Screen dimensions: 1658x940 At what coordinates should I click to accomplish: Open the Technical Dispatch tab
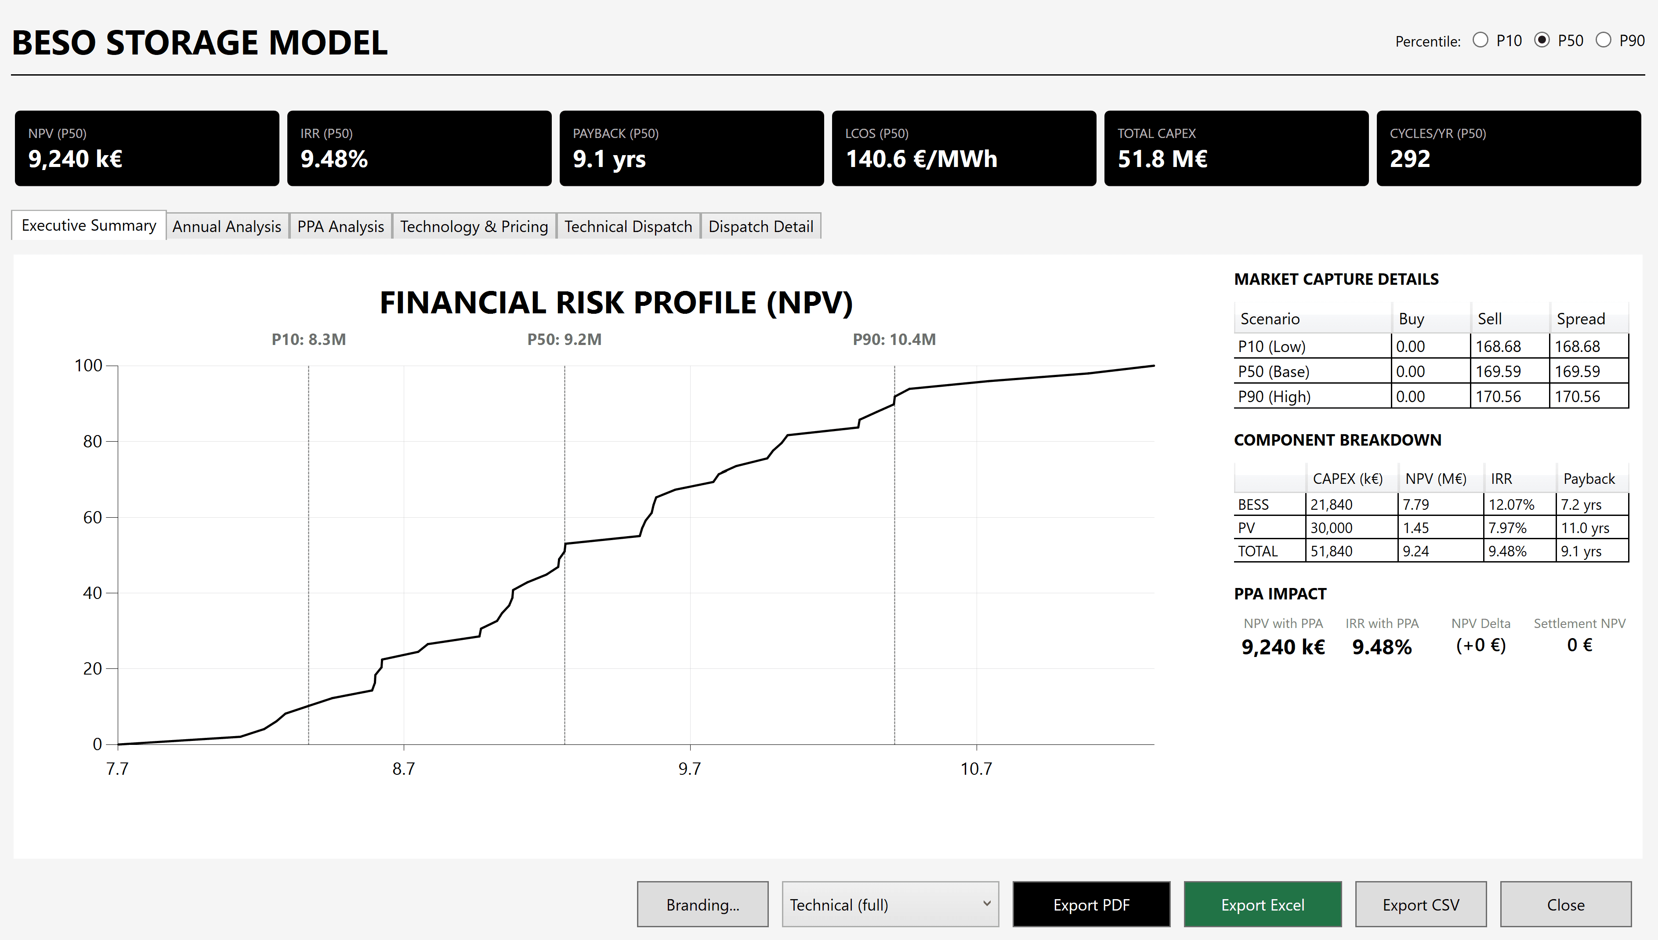pos(627,226)
